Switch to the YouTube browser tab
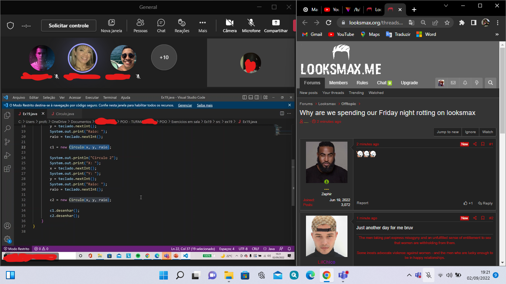Screen dimensions: 506x284 click(x=332, y=10)
